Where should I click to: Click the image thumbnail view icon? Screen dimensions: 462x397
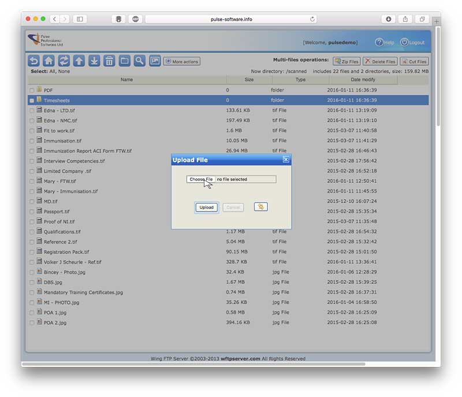[x=155, y=61]
